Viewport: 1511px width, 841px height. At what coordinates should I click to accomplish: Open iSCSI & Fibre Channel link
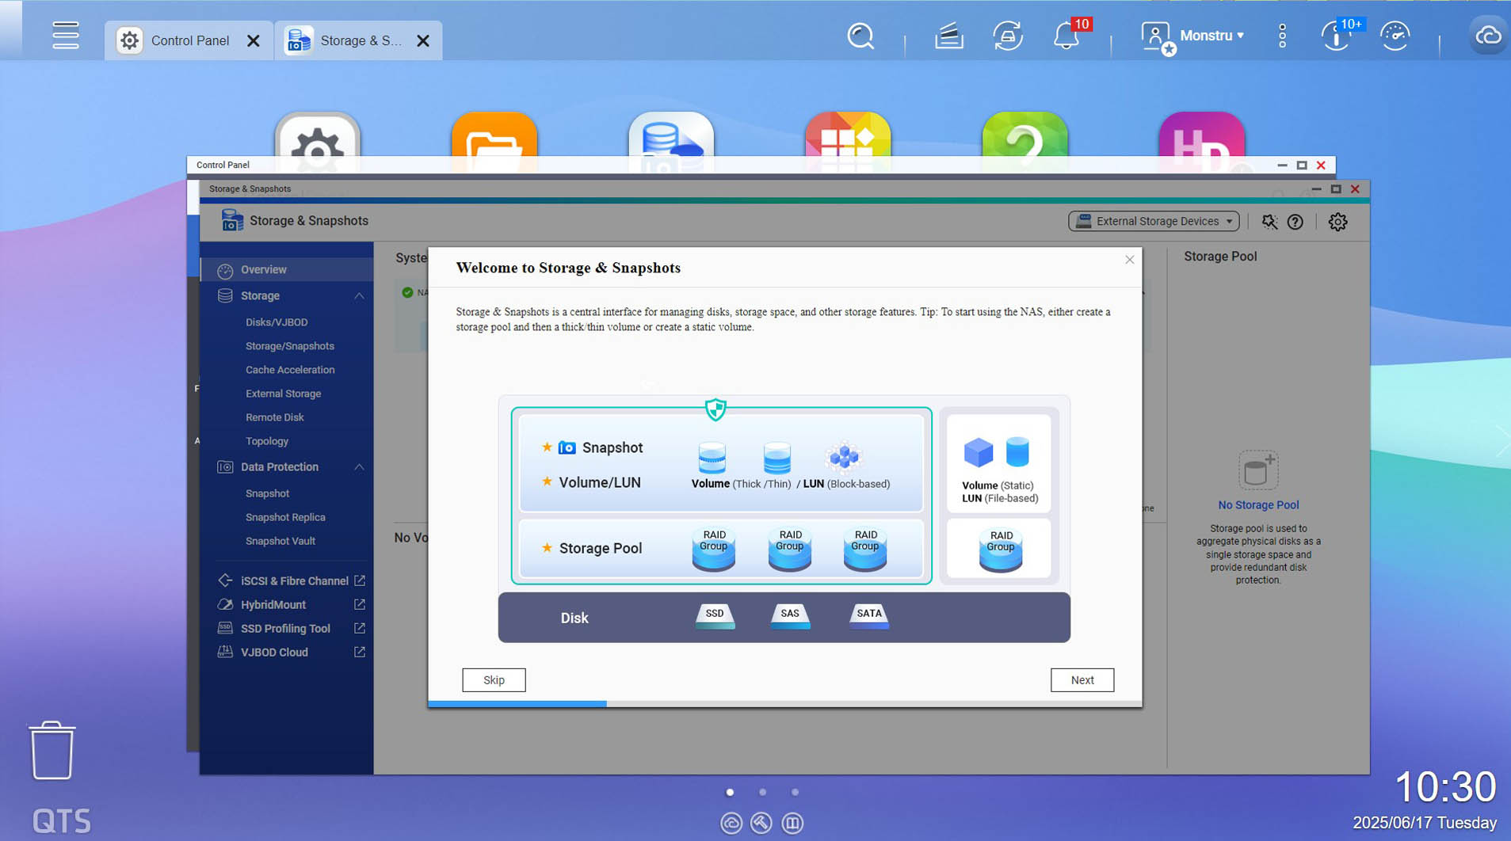294,581
